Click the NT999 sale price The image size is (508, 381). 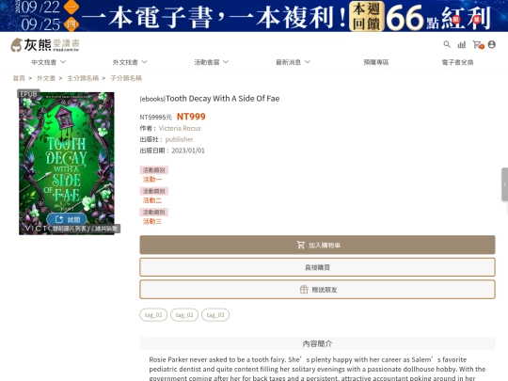191,117
